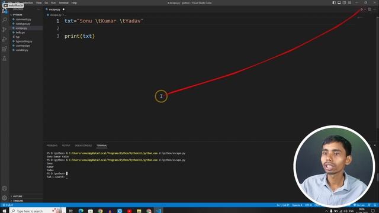Run the Python file with the play icon
Image resolution: width=379 pixels, height=213 pixels.
(x=362, y=9)
